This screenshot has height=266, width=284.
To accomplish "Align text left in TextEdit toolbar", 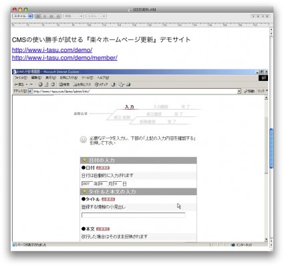I will (38, 16).
